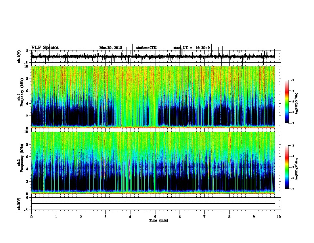Click the ch.1 waveform plot trace
Screen dimensions: 314x243
point(153,57)
